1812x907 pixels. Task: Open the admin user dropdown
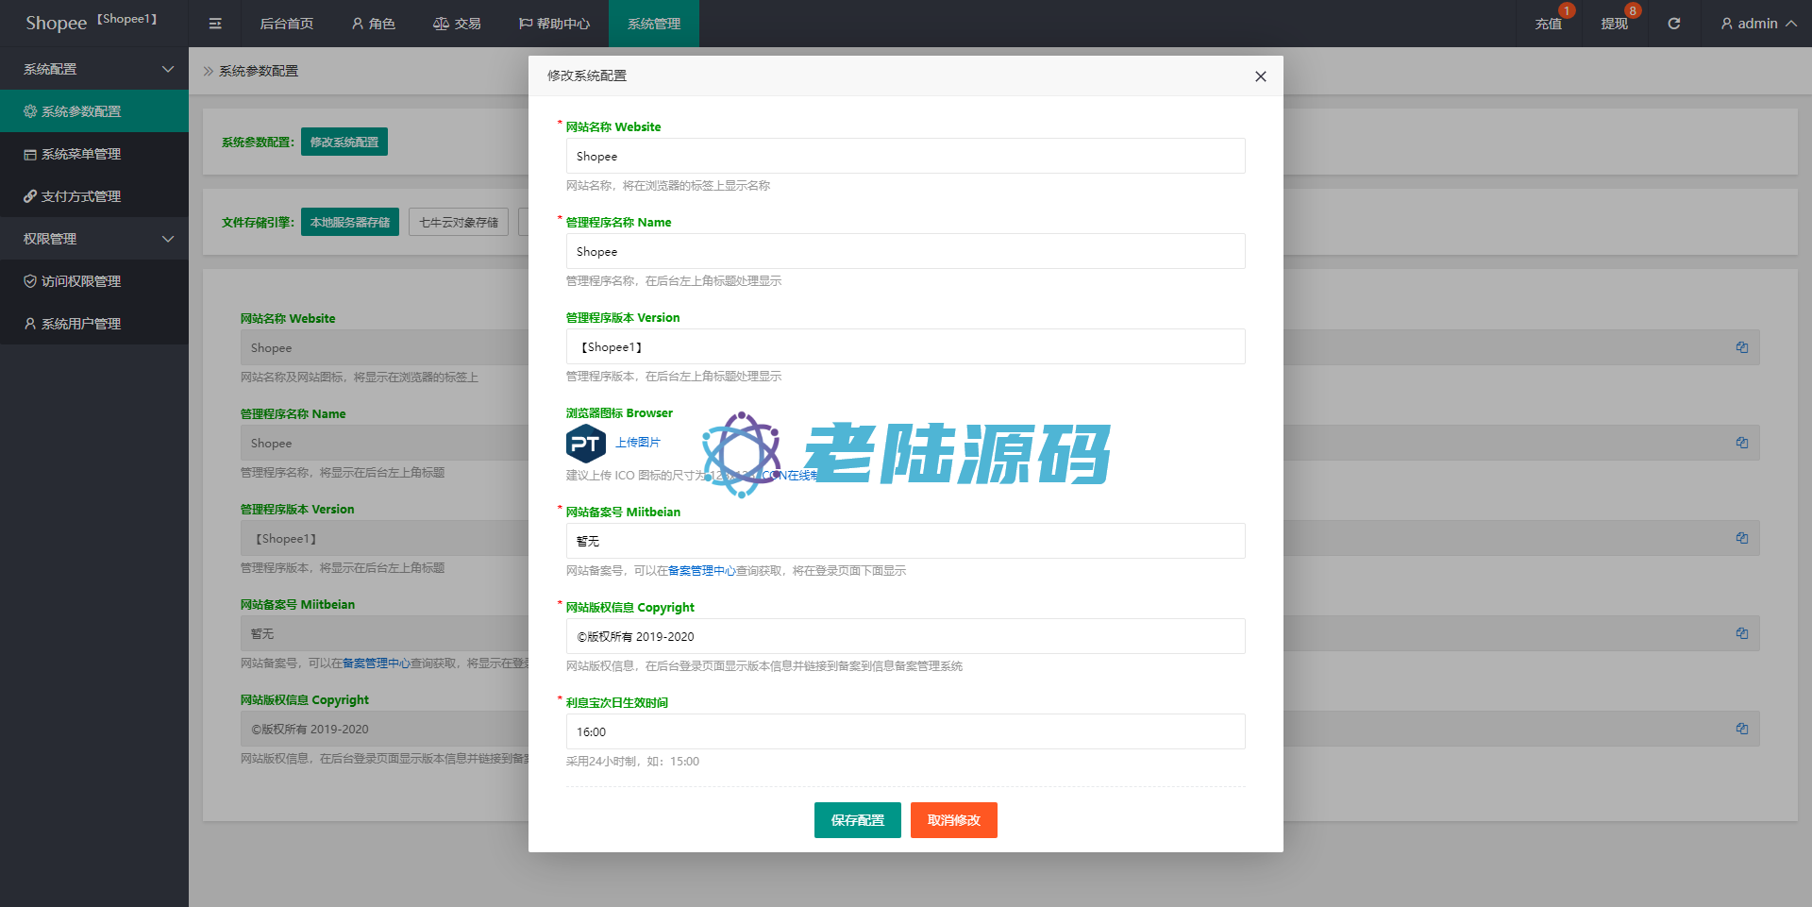click(1757, 24)
